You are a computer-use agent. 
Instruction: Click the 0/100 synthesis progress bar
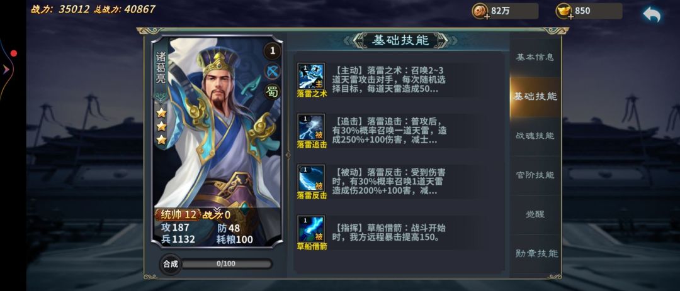[227, 264]
